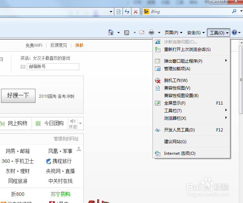Click the Refresh icon in address bar
The image size is (243, 203).
127,12
